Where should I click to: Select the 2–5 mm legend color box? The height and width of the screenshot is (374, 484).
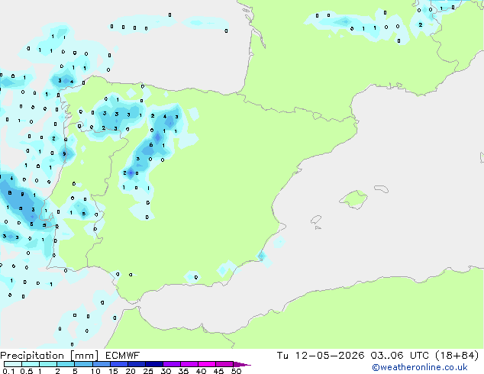[66, 364]
